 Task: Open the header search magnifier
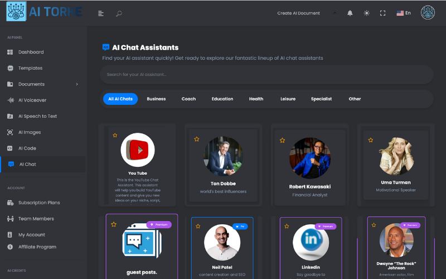point(119,13)
